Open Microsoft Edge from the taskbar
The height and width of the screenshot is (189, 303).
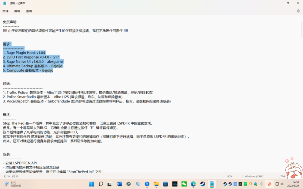pyautogui.click(x=193, y=184)
